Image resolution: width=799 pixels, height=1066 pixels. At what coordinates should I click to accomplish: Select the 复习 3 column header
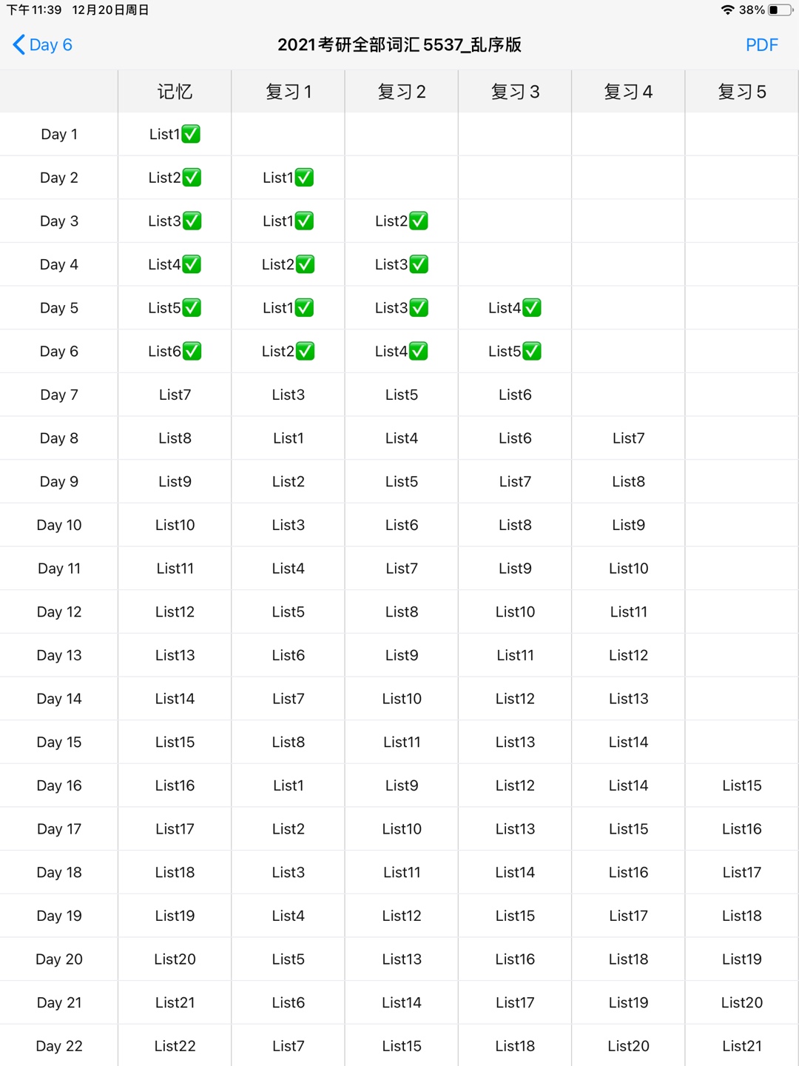pyautogui.click(x=515, y=92)
